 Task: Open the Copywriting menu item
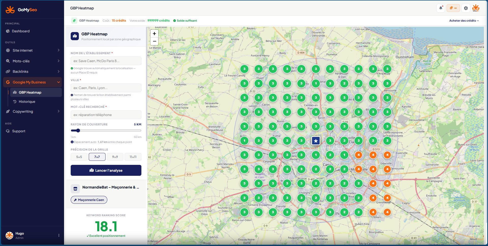coord(32,111)
